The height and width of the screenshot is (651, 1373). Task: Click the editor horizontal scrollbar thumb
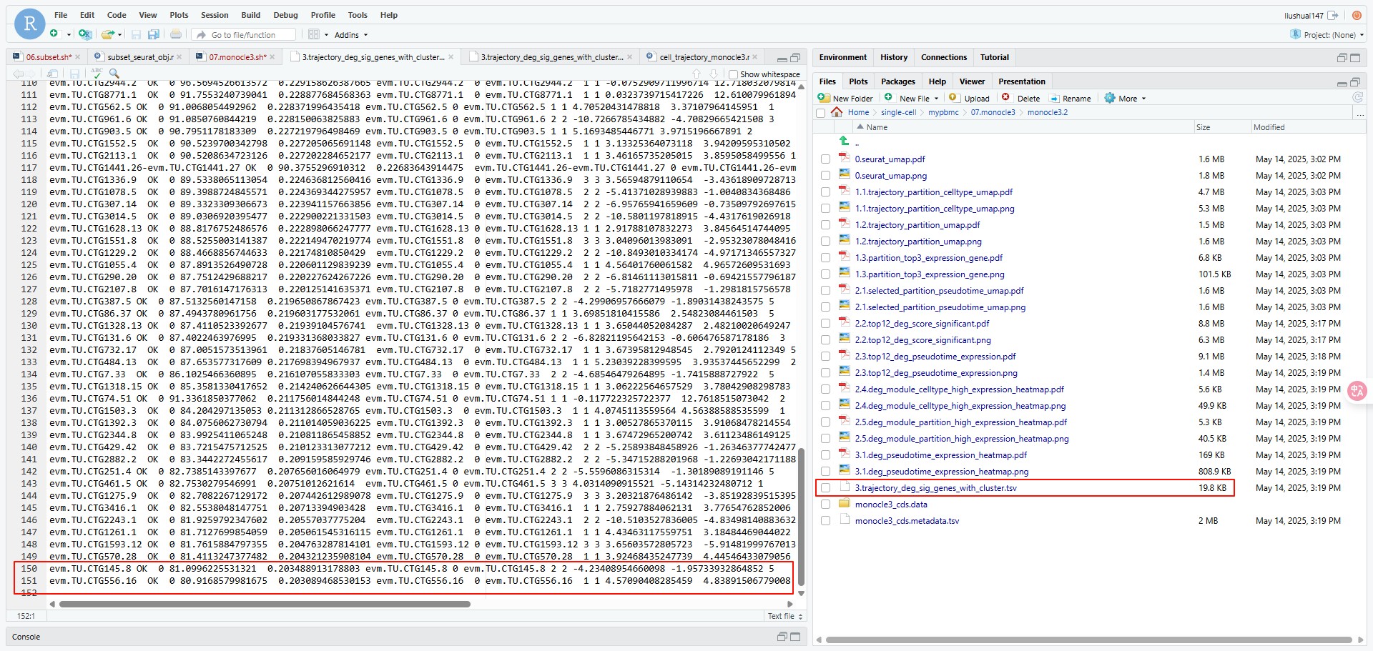(x=265, y=604)
